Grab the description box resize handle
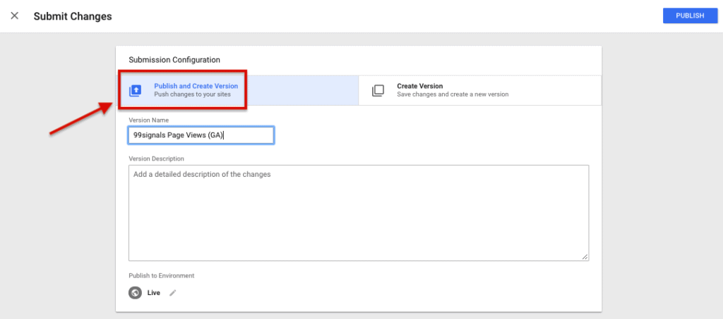The width and height of the screenshot is (723, 319). (x=585, y=257)
